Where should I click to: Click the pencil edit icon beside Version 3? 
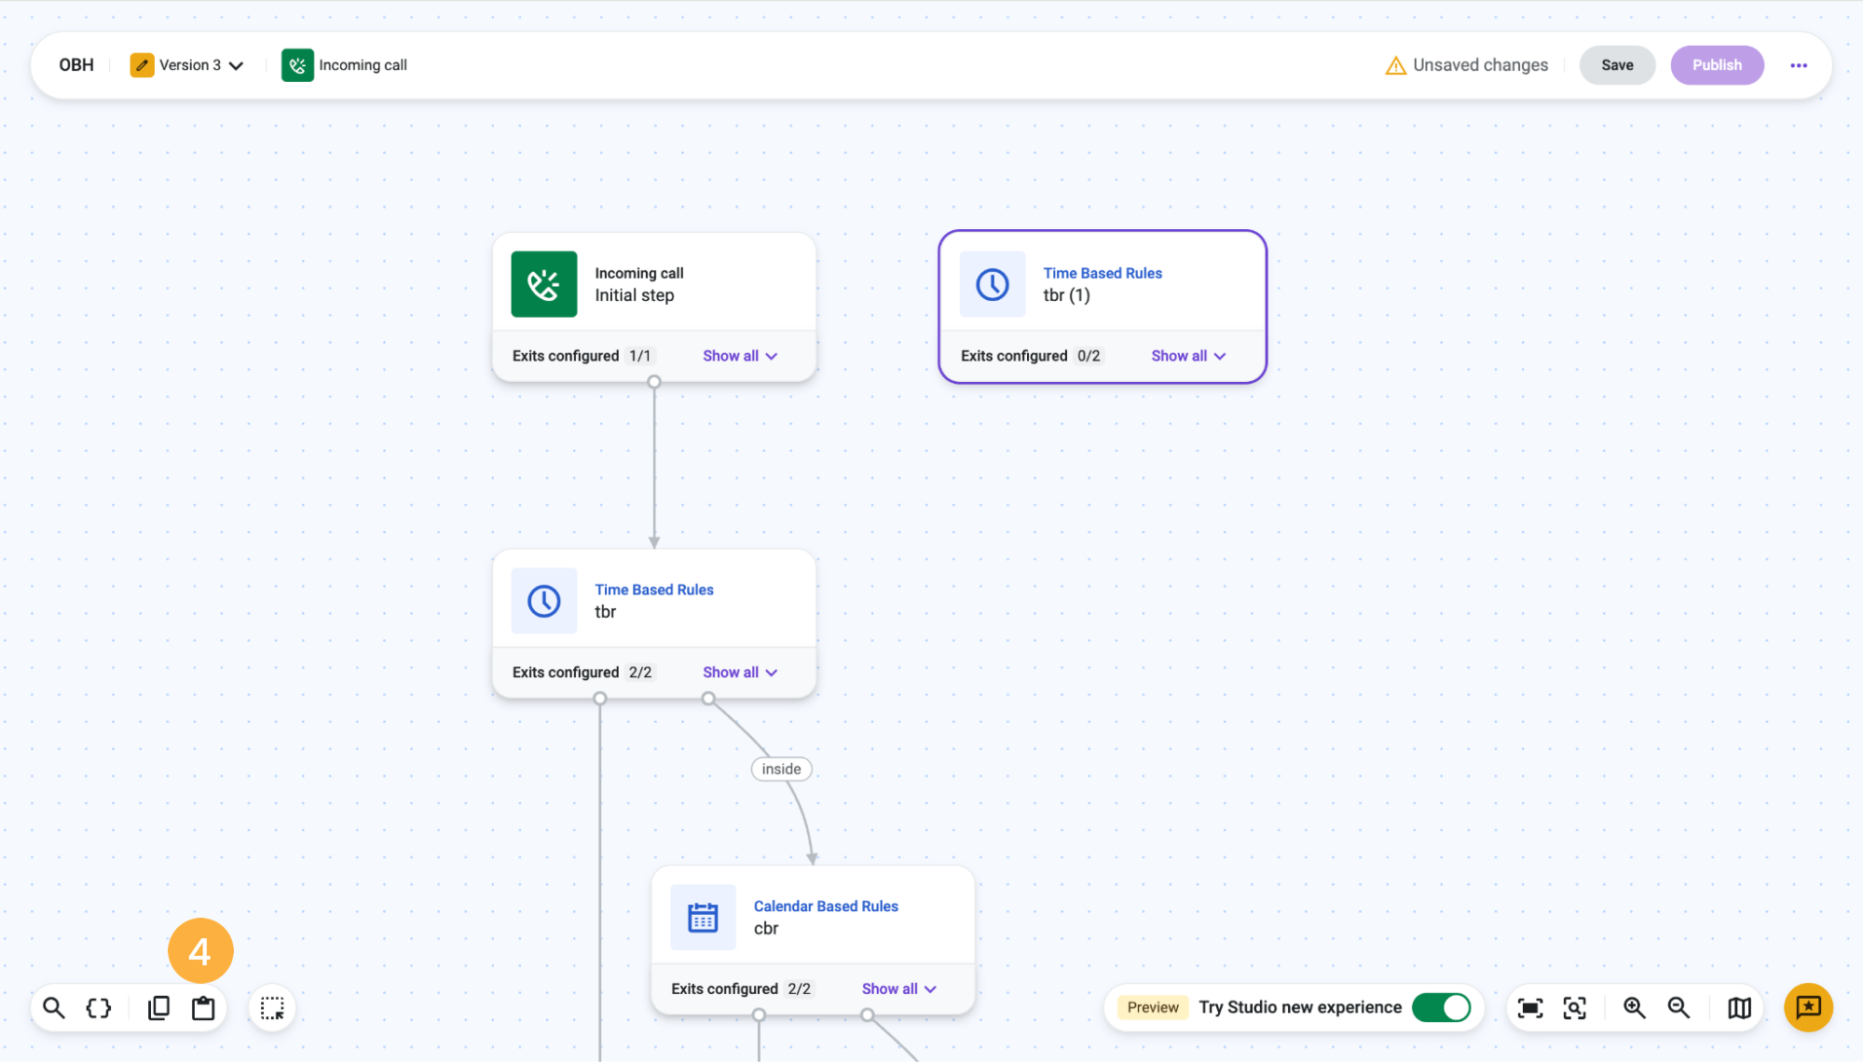pyautogui.click(x=142, y=65)
